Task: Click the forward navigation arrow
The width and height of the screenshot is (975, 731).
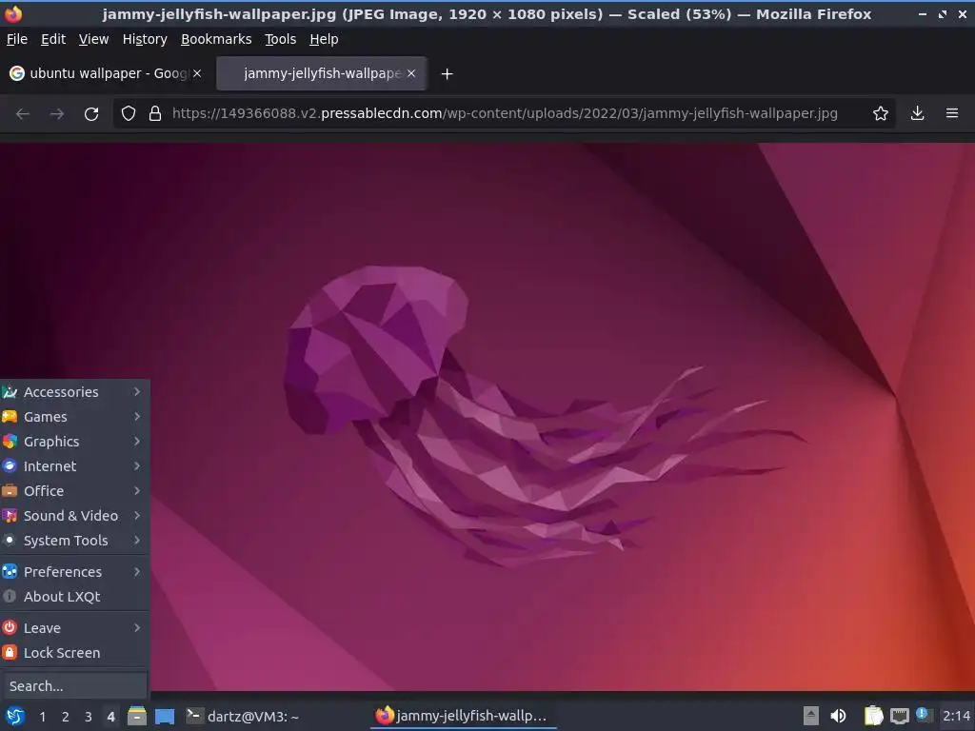Action: click(56, 114)
